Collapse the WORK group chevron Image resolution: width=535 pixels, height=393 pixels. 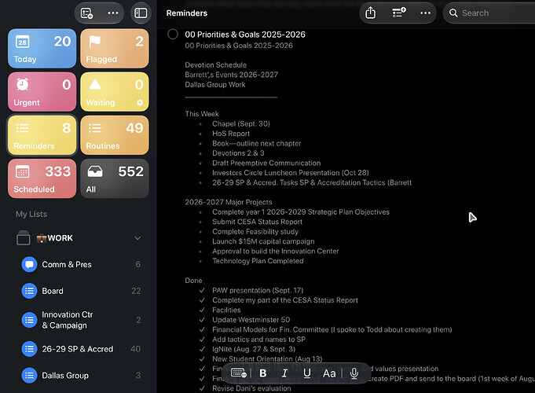coord(137,238)
